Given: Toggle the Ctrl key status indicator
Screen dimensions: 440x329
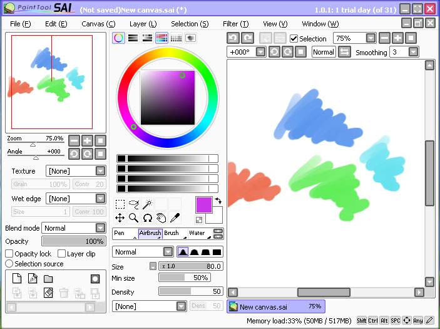Looking at the screenshot, I should pyautogui.click(x=373, y=320).
